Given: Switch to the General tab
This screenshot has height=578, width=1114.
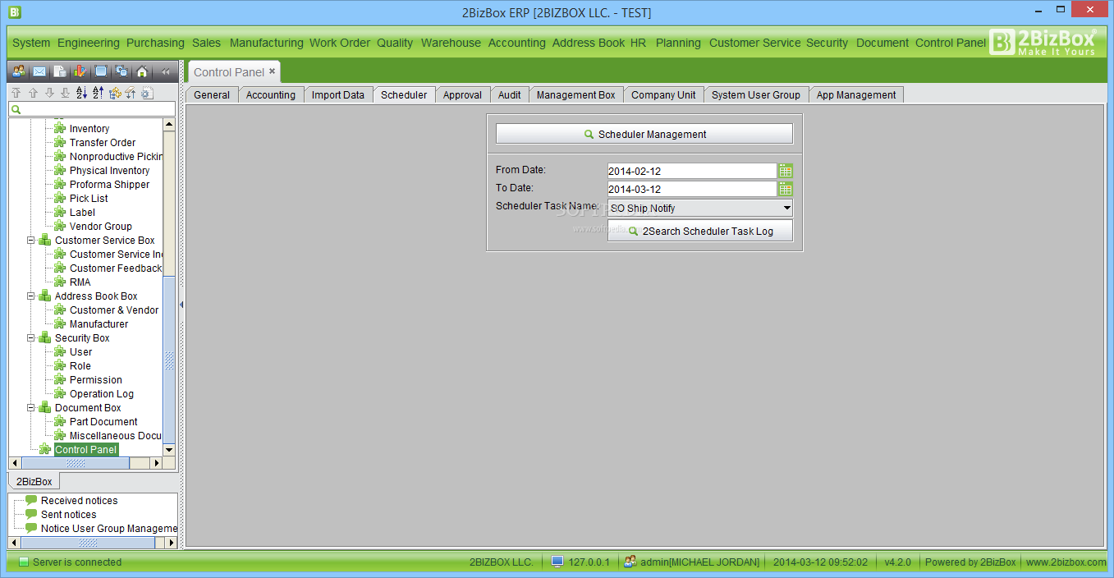Looking at the screenshot, I should coord(212,95).
